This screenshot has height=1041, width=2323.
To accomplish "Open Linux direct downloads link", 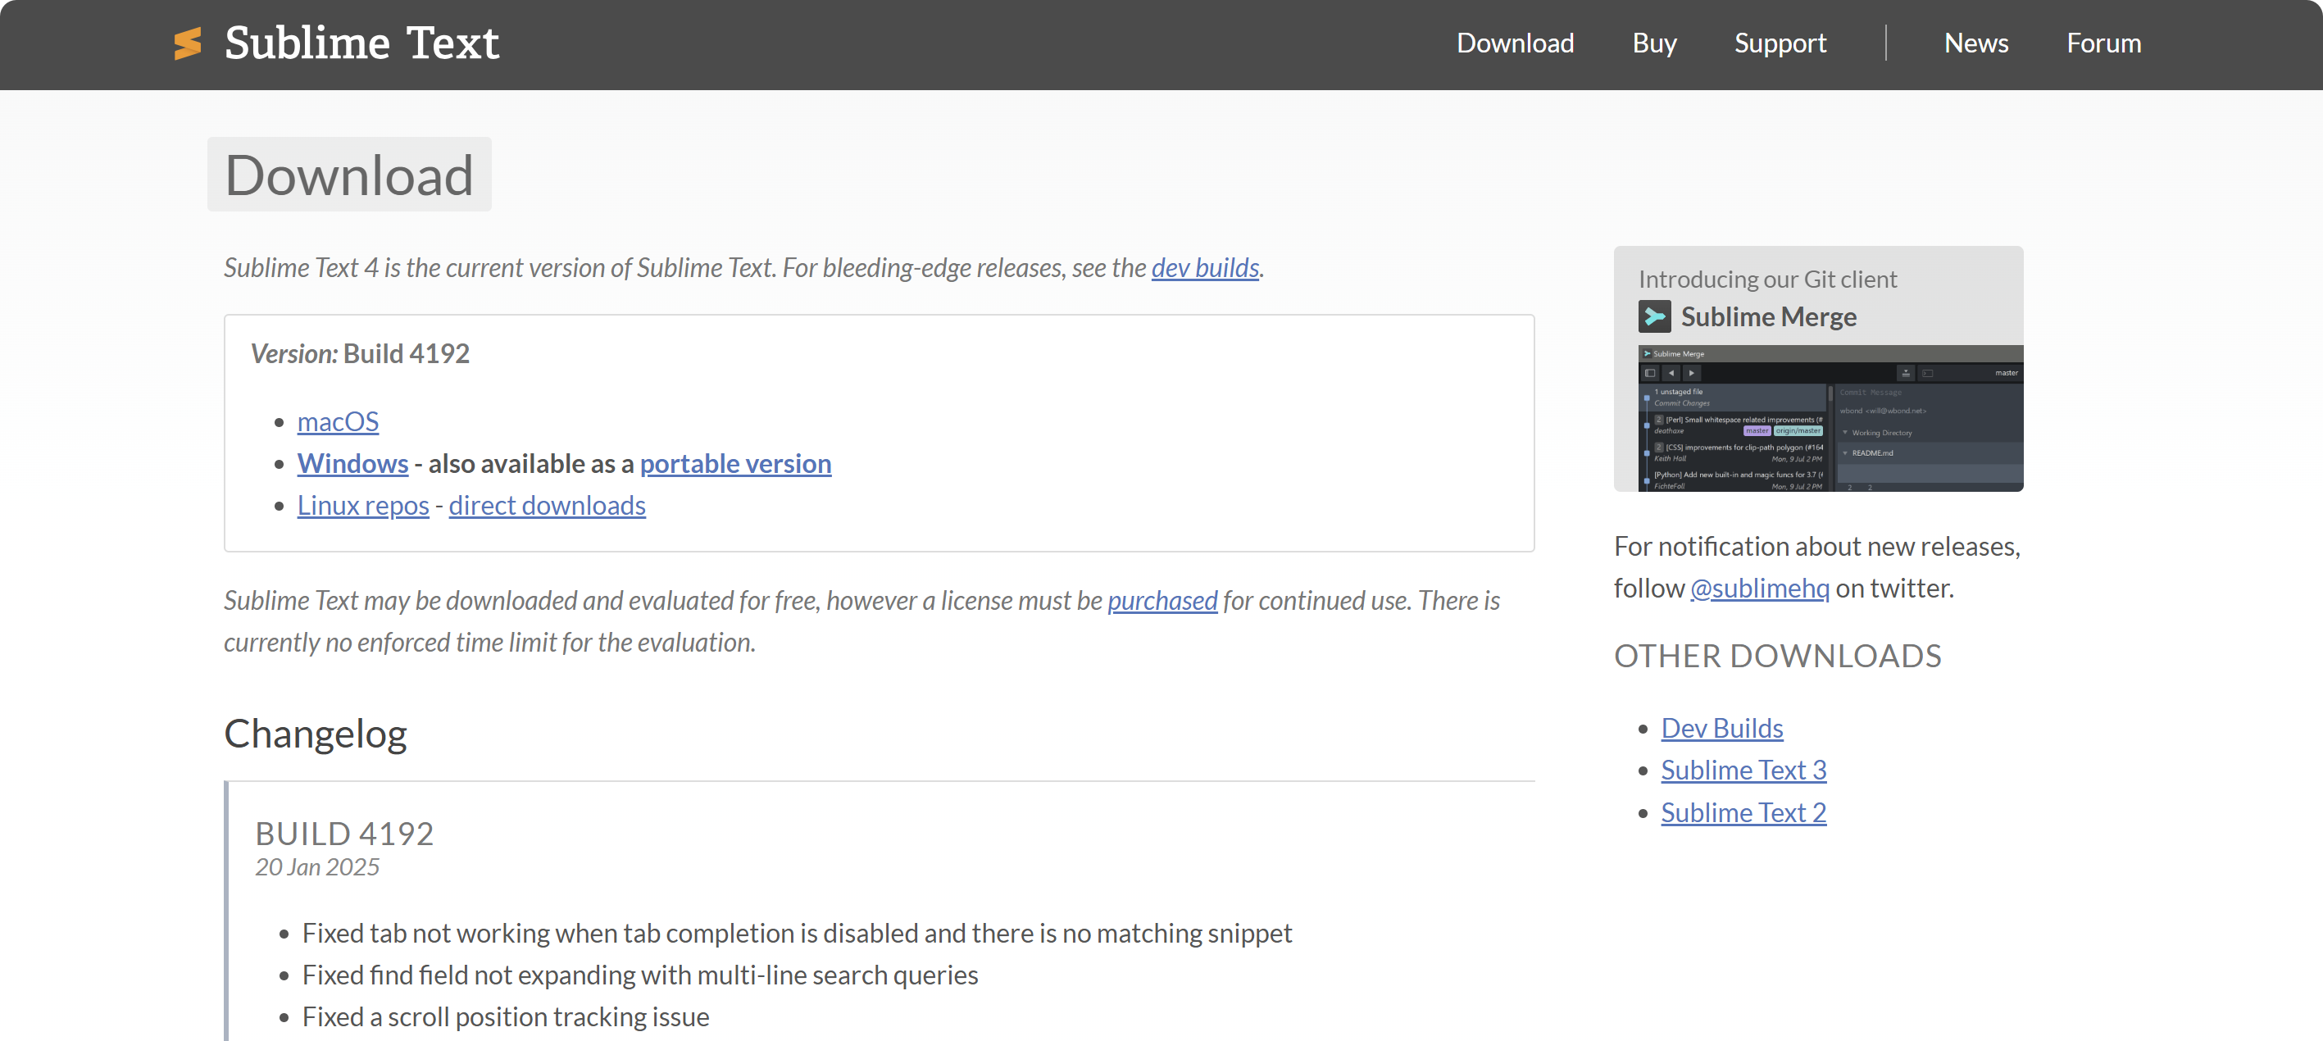I will [547, 505].
